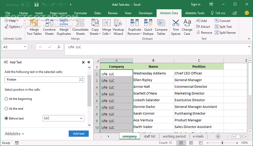Click the Share icon in ribbon

coord(235,13)
